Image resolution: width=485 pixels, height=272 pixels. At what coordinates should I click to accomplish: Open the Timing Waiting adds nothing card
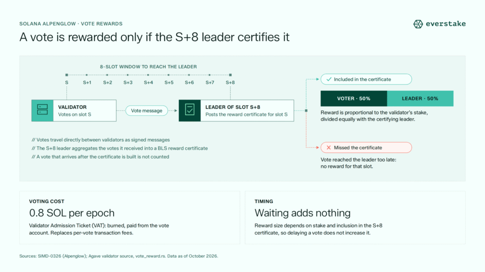355,217
